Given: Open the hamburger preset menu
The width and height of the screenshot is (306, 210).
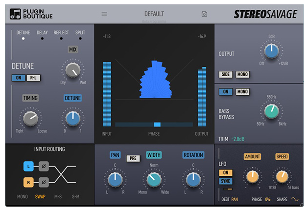Looking at the screenshot, I should [x=104, y=14].
